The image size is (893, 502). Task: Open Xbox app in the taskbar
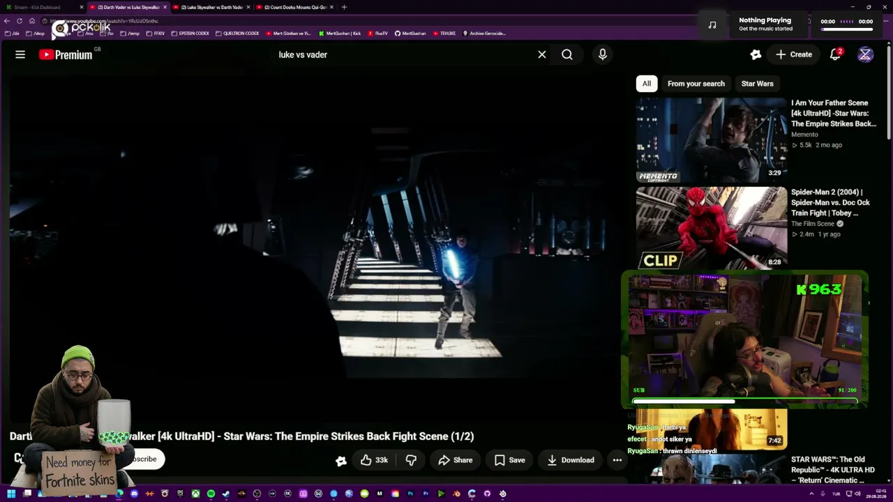point(195,494)
